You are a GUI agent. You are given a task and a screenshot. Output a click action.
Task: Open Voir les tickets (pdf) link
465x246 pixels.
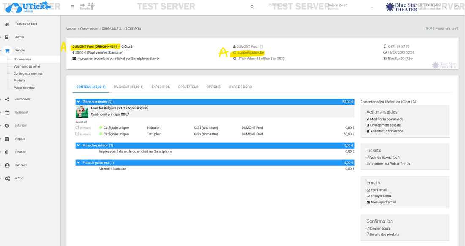coord(385,157)
